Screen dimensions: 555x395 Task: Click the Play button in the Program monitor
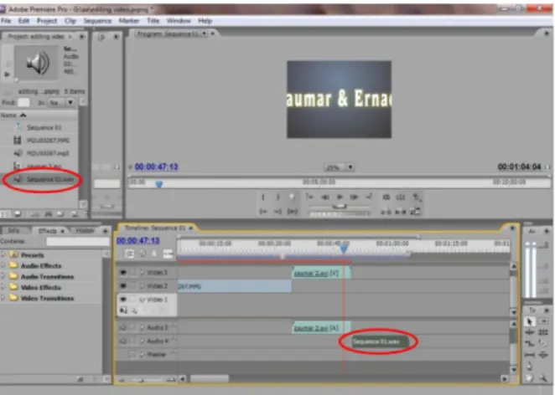click(340, 197)
